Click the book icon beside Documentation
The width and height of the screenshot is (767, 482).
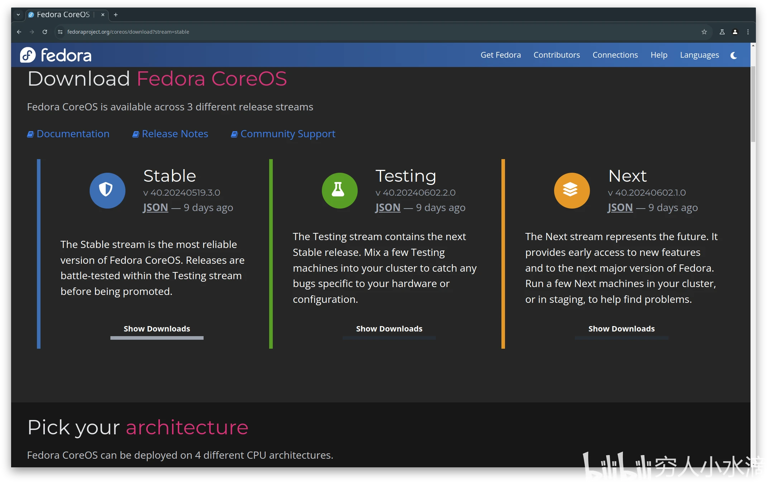coord(30,133)
